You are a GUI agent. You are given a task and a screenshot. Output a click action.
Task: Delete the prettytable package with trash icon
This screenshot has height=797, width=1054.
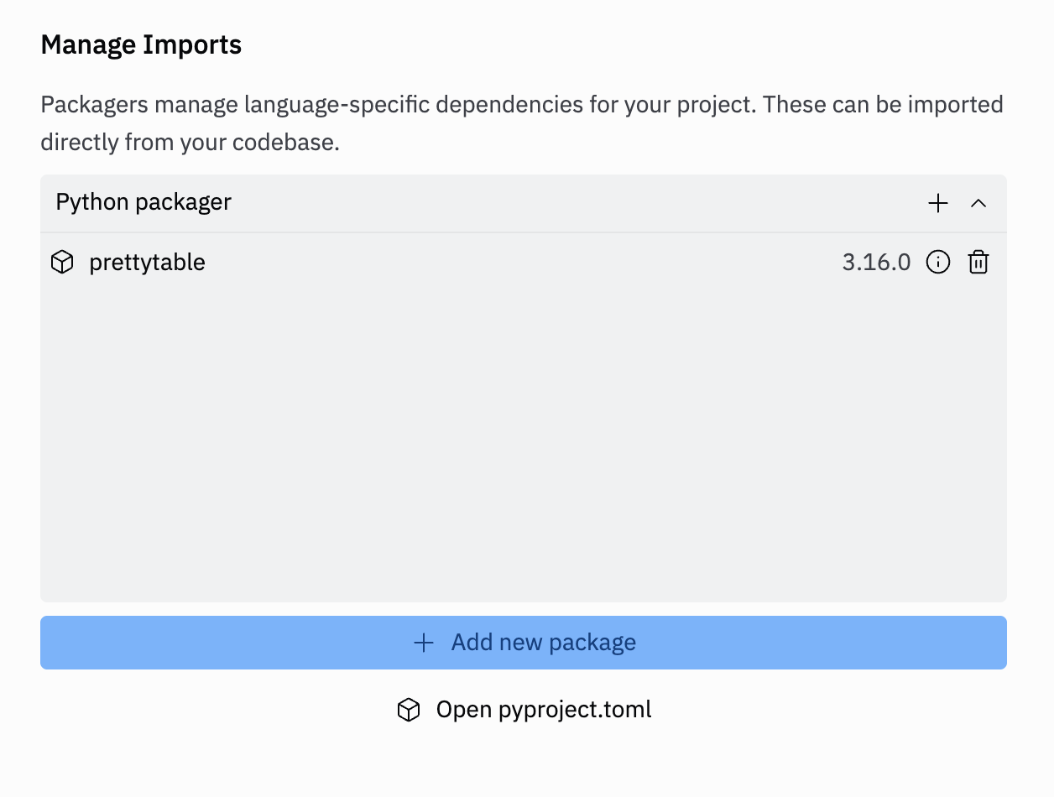pyautogui.click(x=978, y=263)
